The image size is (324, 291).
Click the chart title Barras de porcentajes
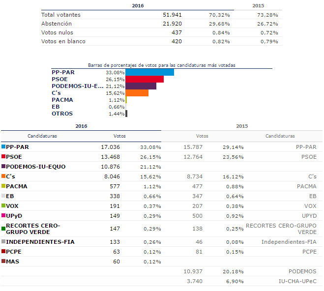click(162, 65)
